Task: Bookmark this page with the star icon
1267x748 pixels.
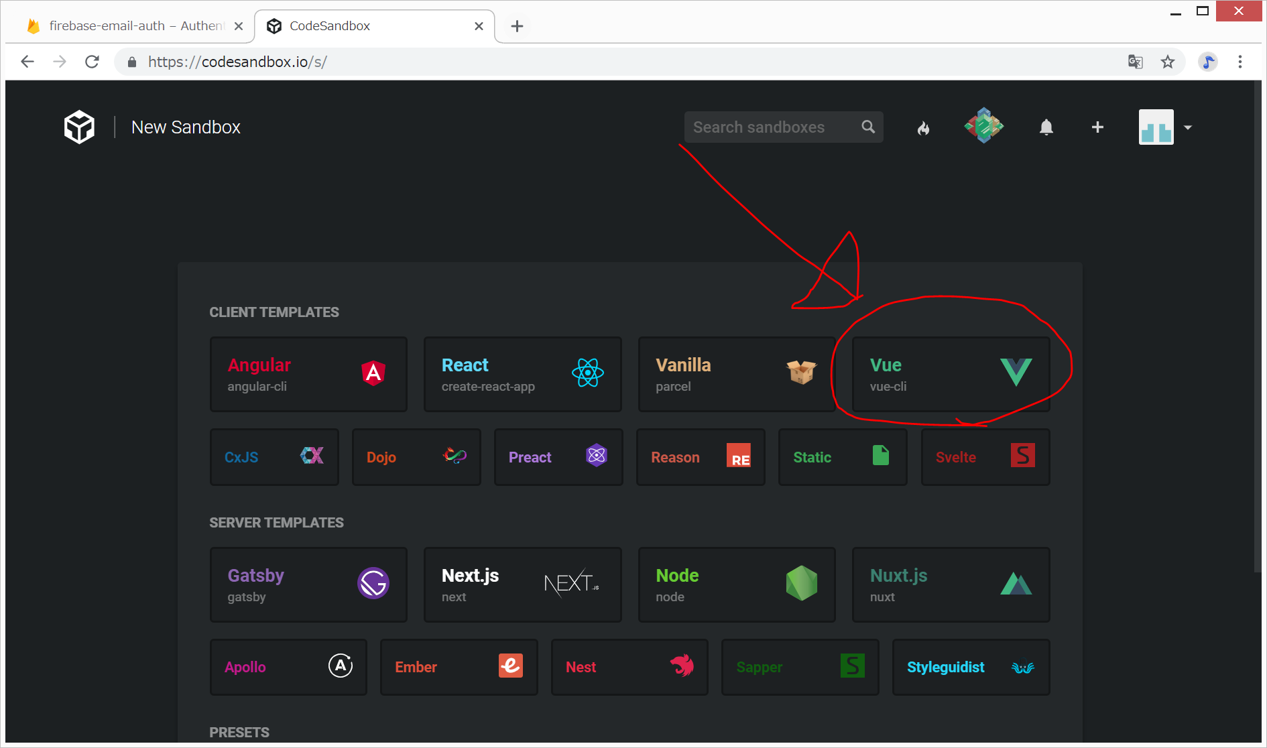Action: click(x=1168, y=62)
